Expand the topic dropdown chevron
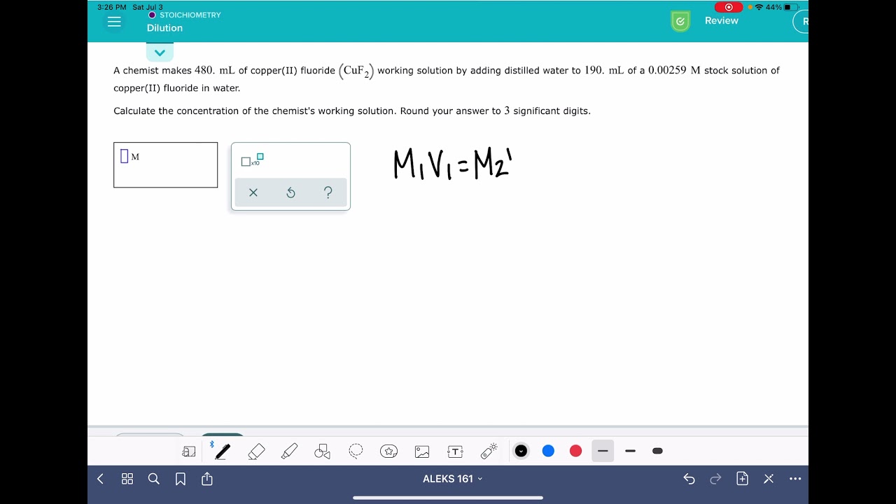Screen dimensions: 896x504 [160, 52]
